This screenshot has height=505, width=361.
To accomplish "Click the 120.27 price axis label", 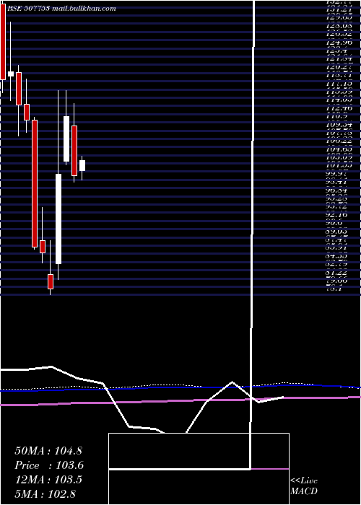I will pos(340,67).
